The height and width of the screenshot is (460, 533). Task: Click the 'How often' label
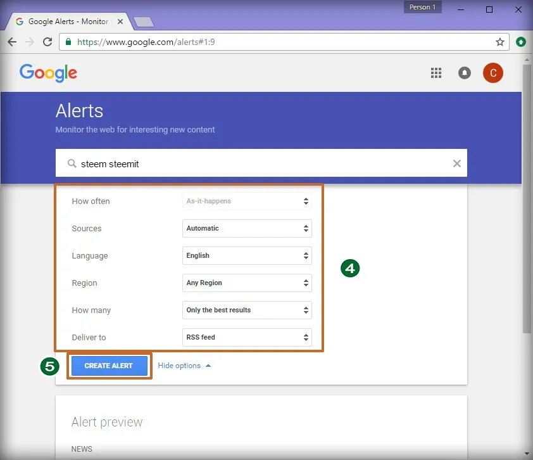tap(91, 201)
